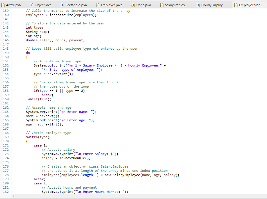Switch to the HourlyEmploy... tab

[211, 5]
